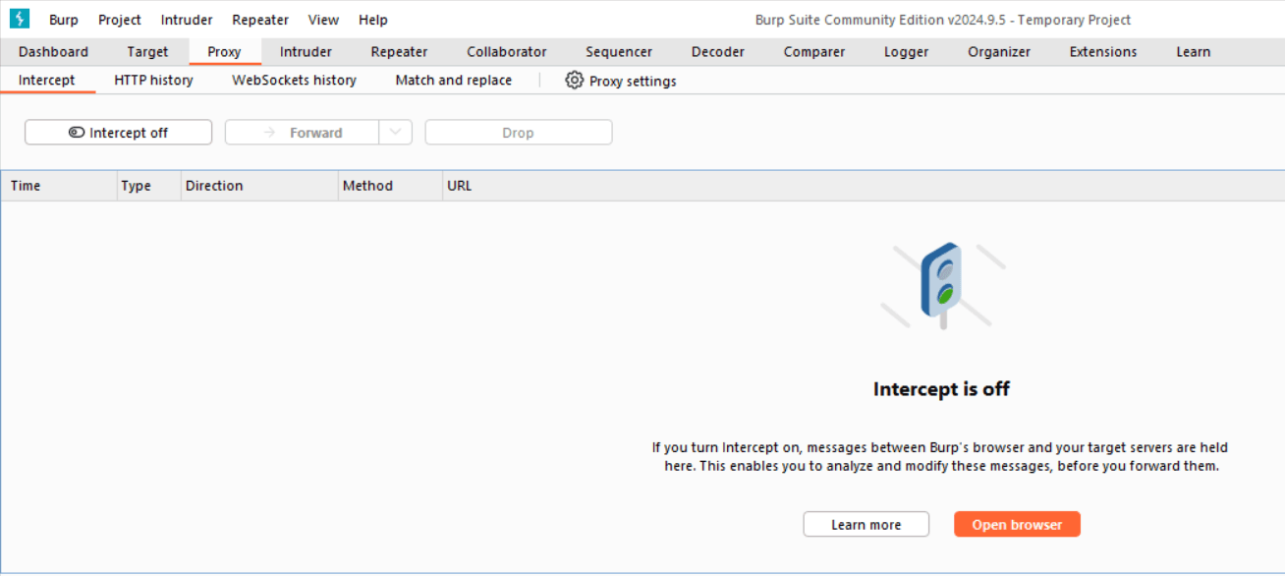
Task: Open the Organizer tab
Action: [999, 52]
